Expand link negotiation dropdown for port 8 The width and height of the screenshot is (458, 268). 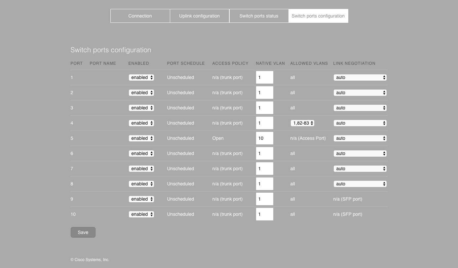point(360,184)
